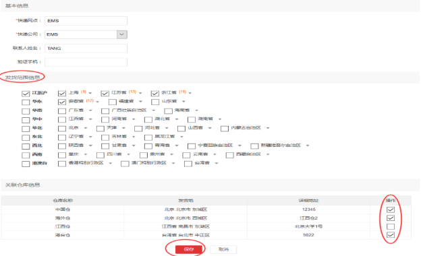The image size is (425, 256).
Task: Check the 江西仓 warehouse checkbox
Action: pyautogui.click(x=391, y=226)
